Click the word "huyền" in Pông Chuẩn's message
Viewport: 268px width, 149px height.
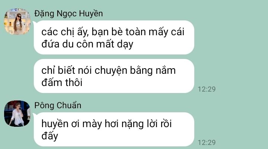[x=55, y=124]
